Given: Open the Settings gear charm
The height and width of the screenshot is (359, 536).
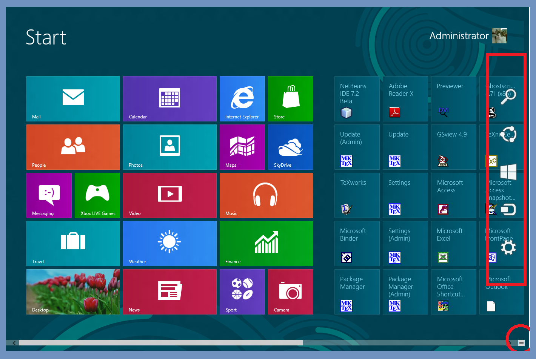Looking at the screenshot, I should coord(508,248).
